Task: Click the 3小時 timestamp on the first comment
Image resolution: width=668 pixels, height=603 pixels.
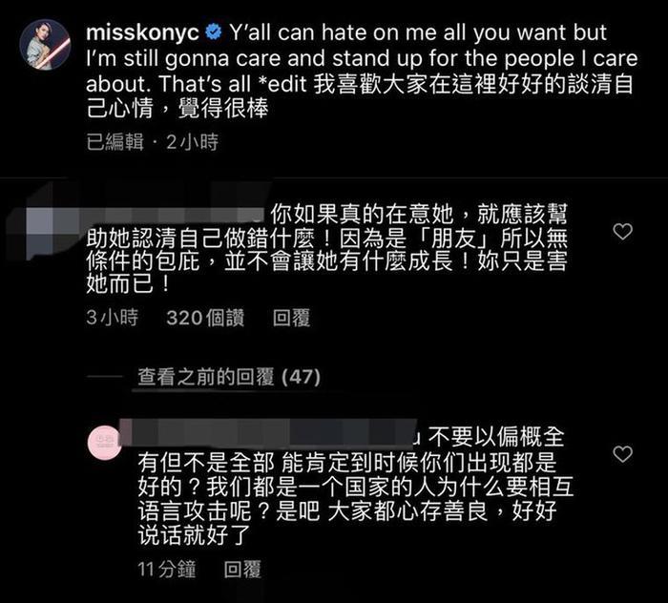Action: (x=112, y=318)
